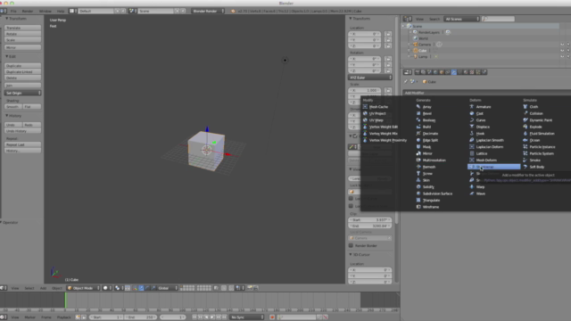The image size is (571, 321).
Task: Open the render properties camera tab
Action: (418, 72)
